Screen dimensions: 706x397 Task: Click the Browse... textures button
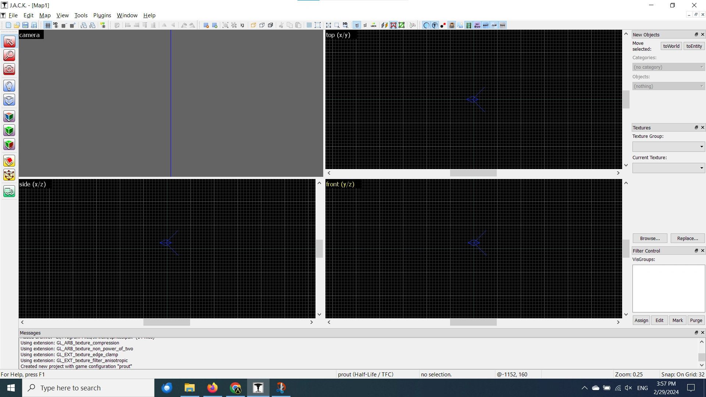click(650, 238)
